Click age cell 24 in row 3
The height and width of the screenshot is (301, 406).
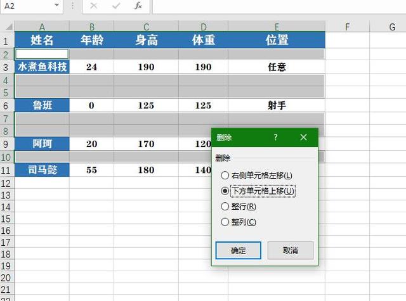(x=91, y=67)
